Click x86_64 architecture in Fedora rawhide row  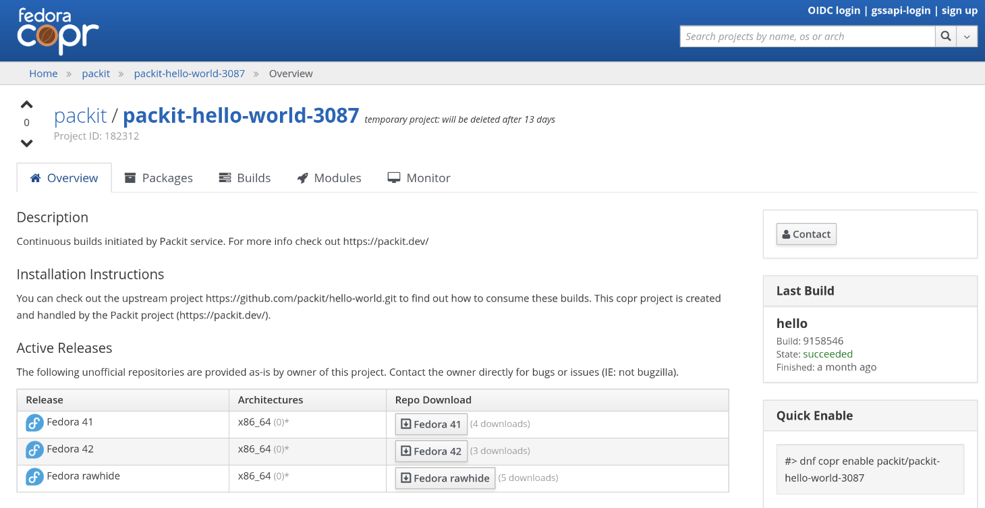254,476
